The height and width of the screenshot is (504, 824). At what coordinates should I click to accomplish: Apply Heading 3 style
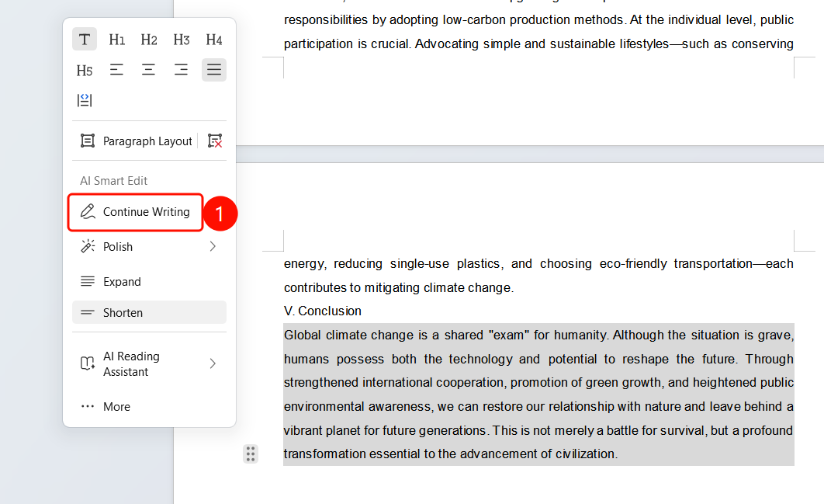point(182,40)
